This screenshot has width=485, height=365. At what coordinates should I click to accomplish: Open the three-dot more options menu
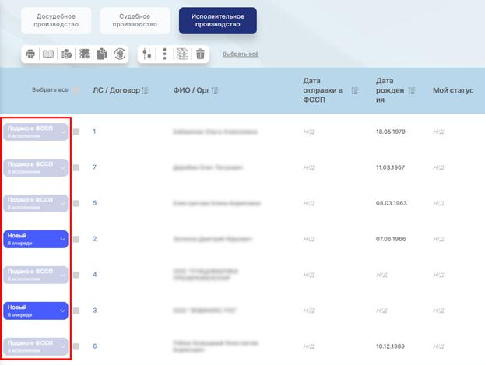tap(164, 54)
